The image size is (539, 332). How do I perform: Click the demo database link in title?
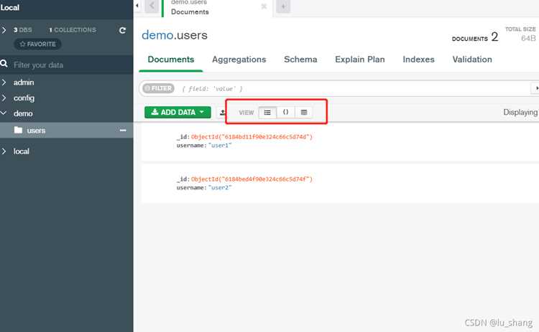(157, 35)
